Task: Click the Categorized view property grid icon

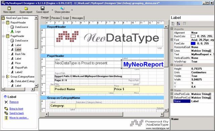Action: tap(173, 24)
